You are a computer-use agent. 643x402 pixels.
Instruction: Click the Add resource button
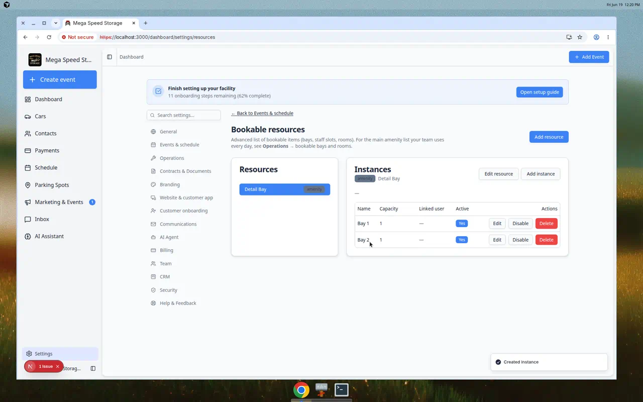(549, 137)
